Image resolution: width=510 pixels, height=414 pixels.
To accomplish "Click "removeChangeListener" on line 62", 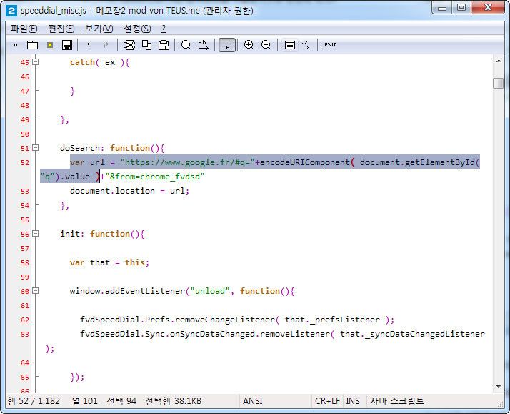I will tap(225, 320).
